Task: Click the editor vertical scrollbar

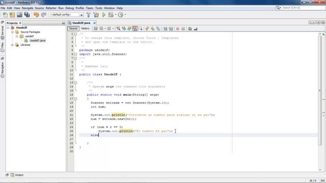Action: [x=320, y=90]
